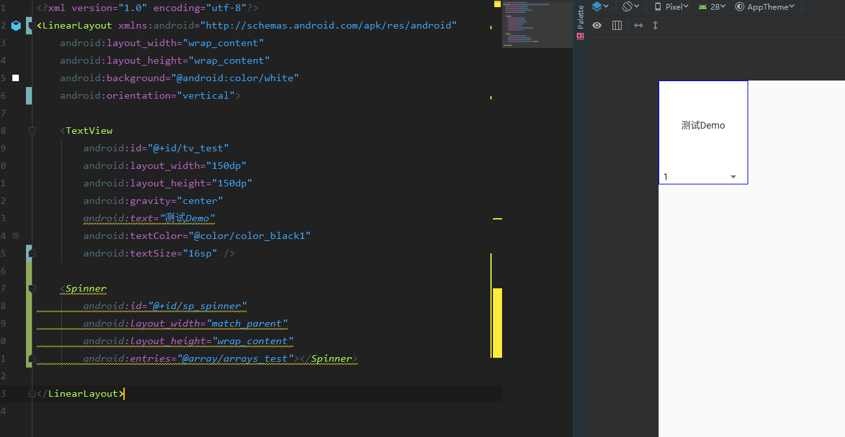
Task: Click the rendered 测试Demo text in the preview
Action: click(703, 124)
